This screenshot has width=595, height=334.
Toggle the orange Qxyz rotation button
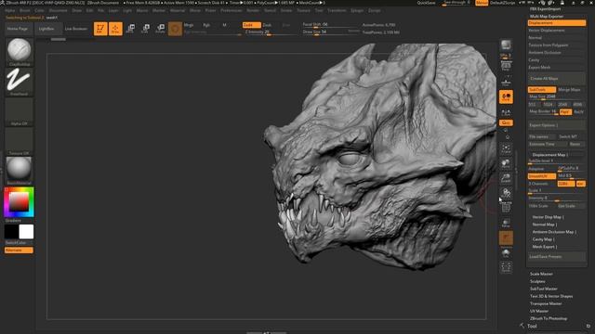tap(506, 122)
